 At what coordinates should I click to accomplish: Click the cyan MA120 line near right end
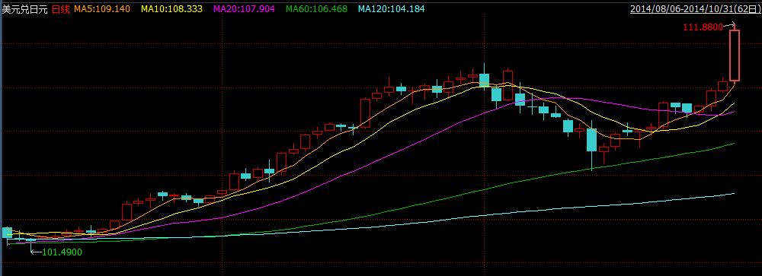[x=724, y=195]
